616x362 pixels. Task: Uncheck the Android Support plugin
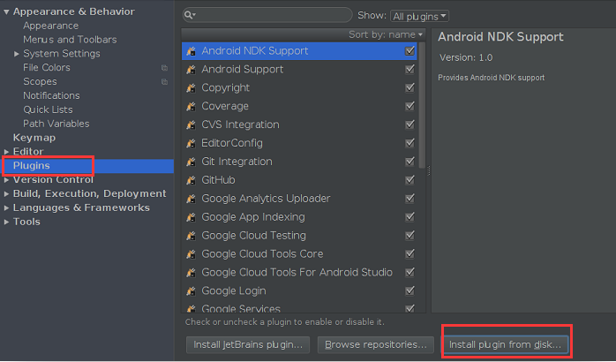[x=409, y=69]
